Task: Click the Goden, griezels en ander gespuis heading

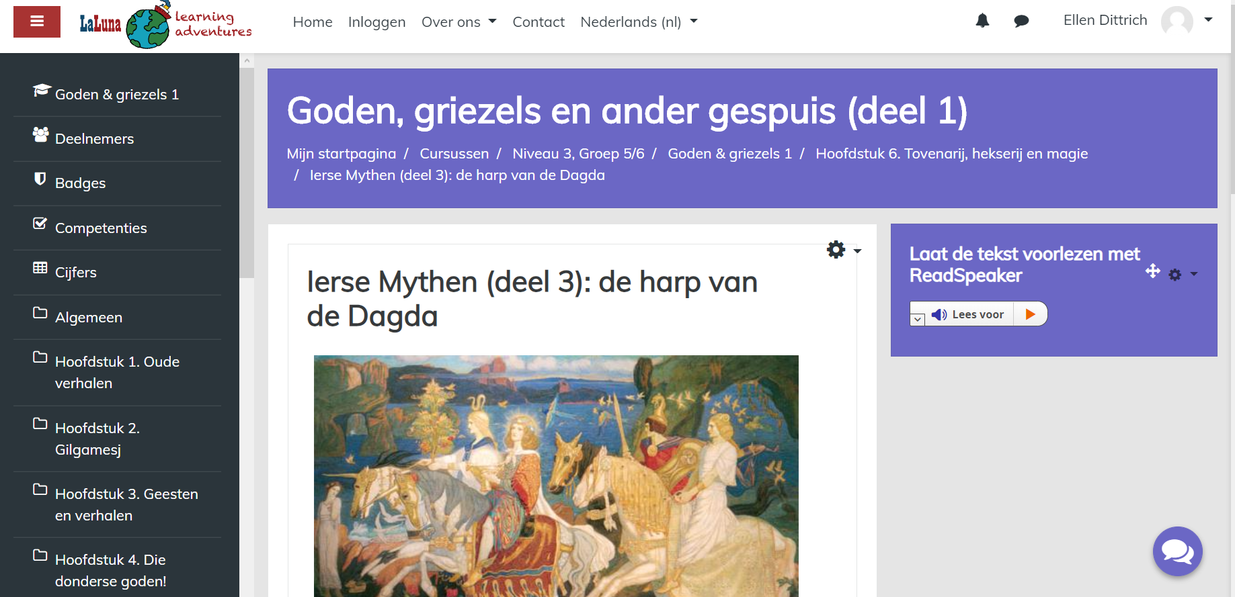Action: tap(627, 111)
